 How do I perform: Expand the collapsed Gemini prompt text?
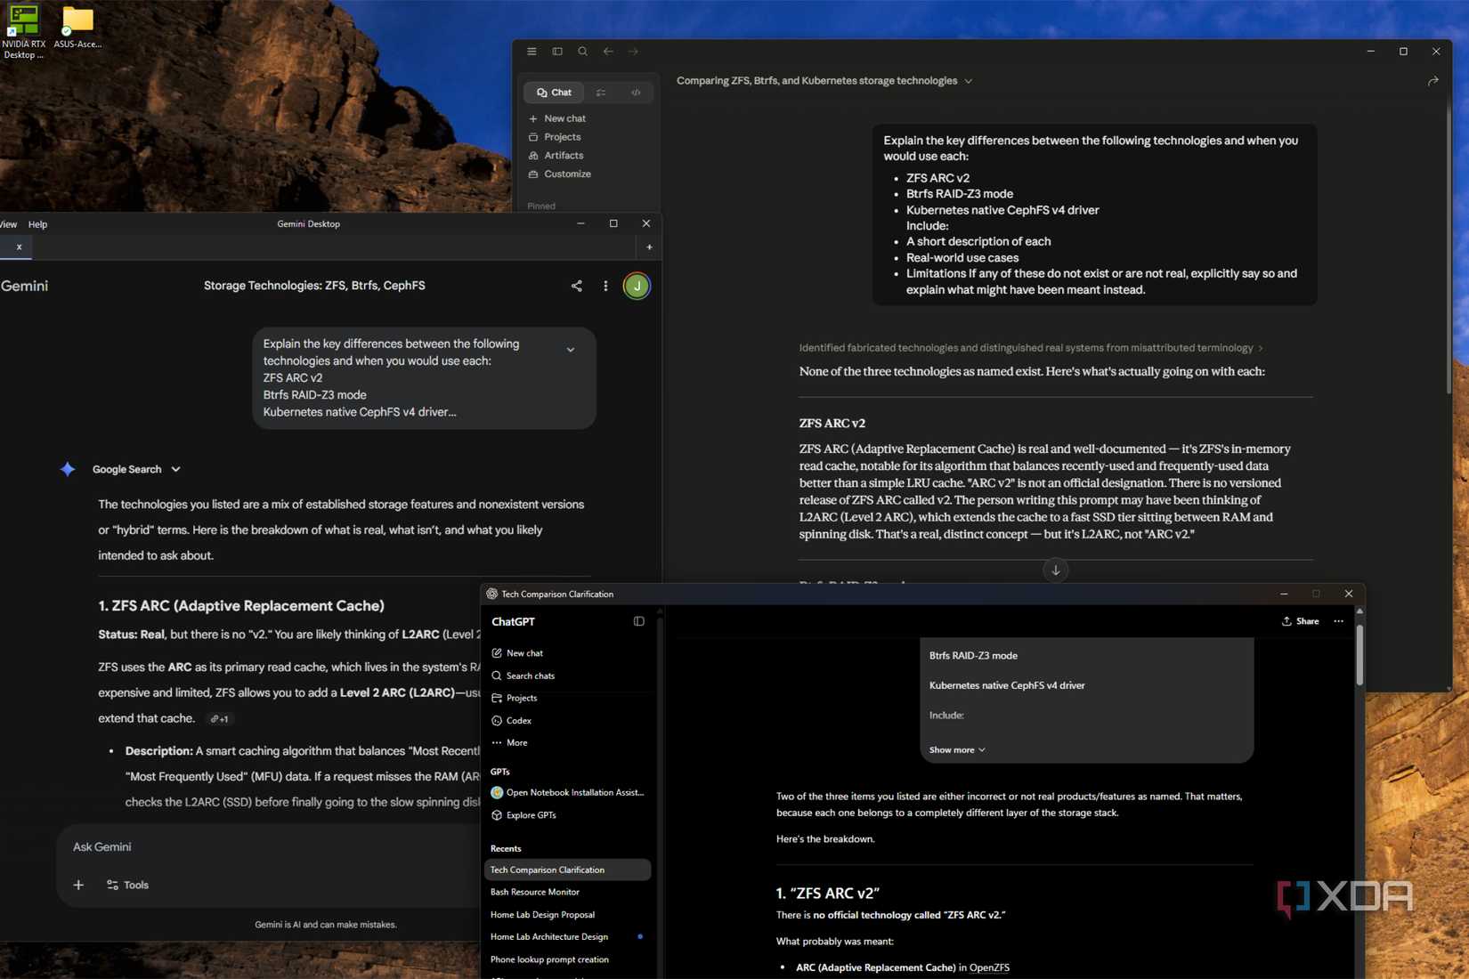click(571, 350)
